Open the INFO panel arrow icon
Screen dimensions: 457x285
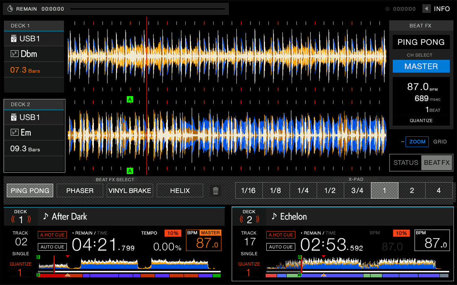[426, 9]
